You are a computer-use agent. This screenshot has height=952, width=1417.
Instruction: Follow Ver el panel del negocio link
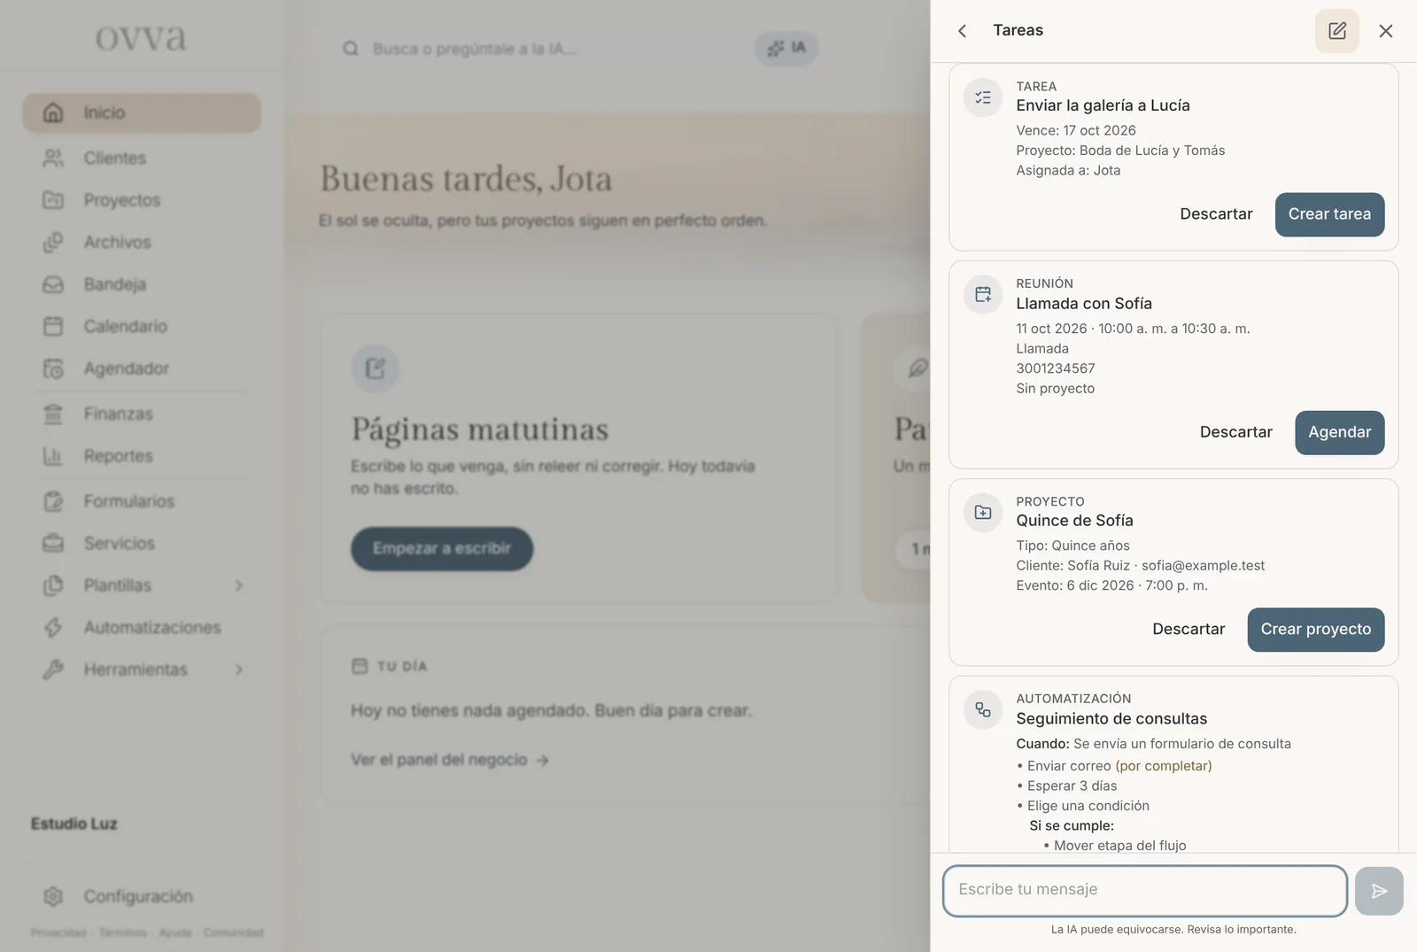click(450, 760)
